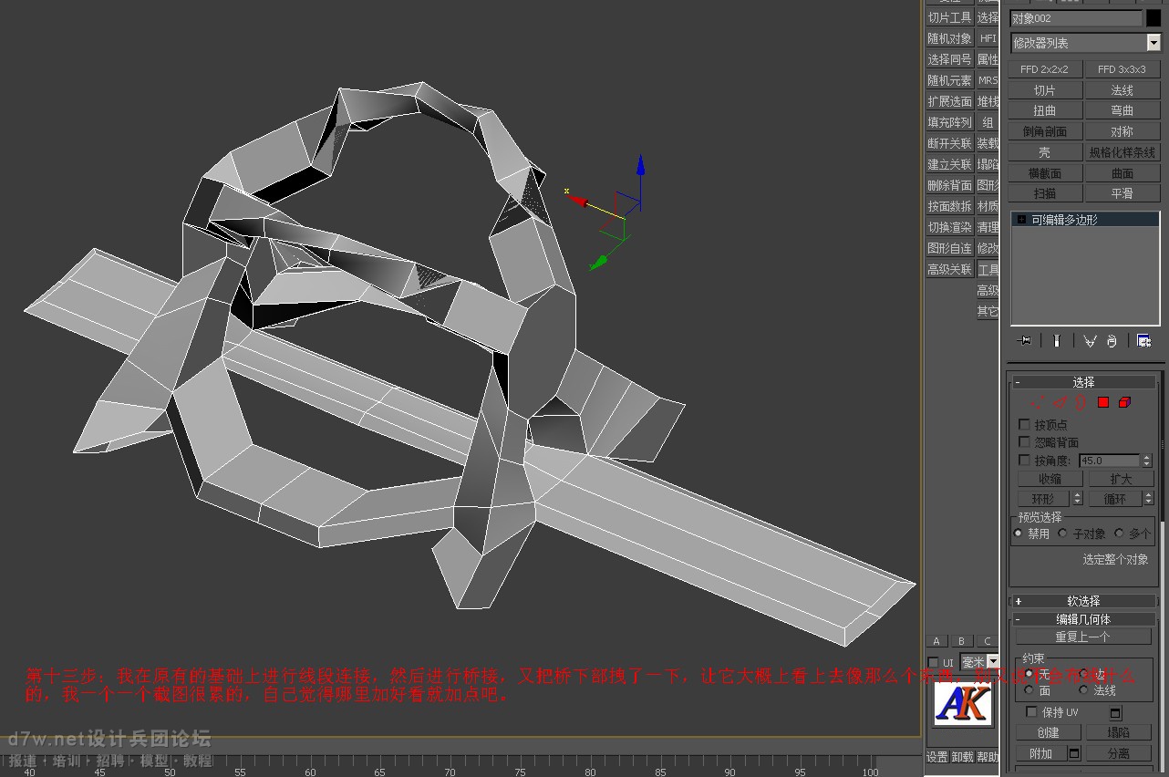Click Make Unique icon under stack

click(1090, 341)
